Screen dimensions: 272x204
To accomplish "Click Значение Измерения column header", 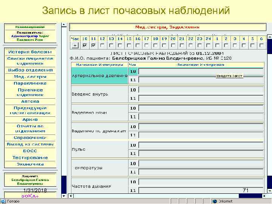I will (201, 65).
